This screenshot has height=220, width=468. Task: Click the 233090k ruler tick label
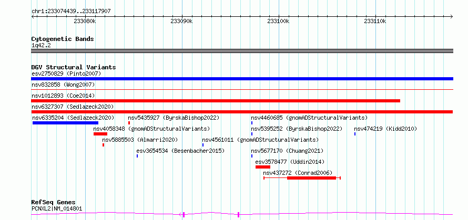pos(181,21)
